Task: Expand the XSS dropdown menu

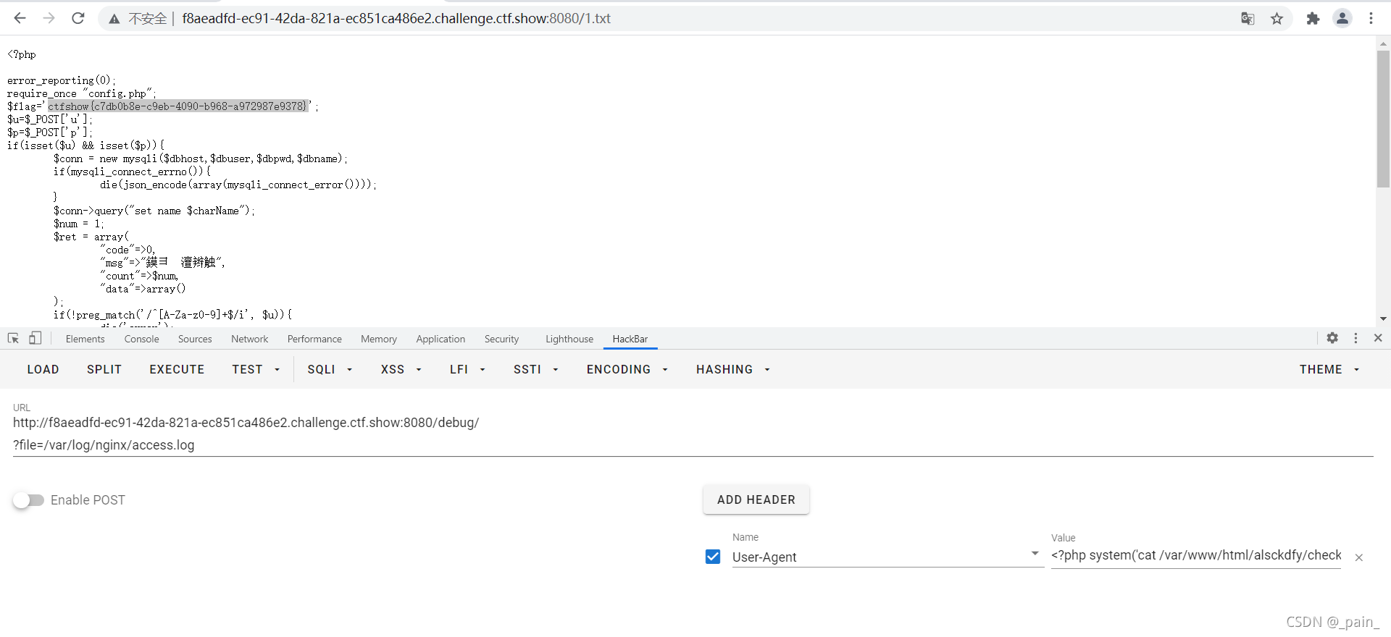Action: point(401,369)
